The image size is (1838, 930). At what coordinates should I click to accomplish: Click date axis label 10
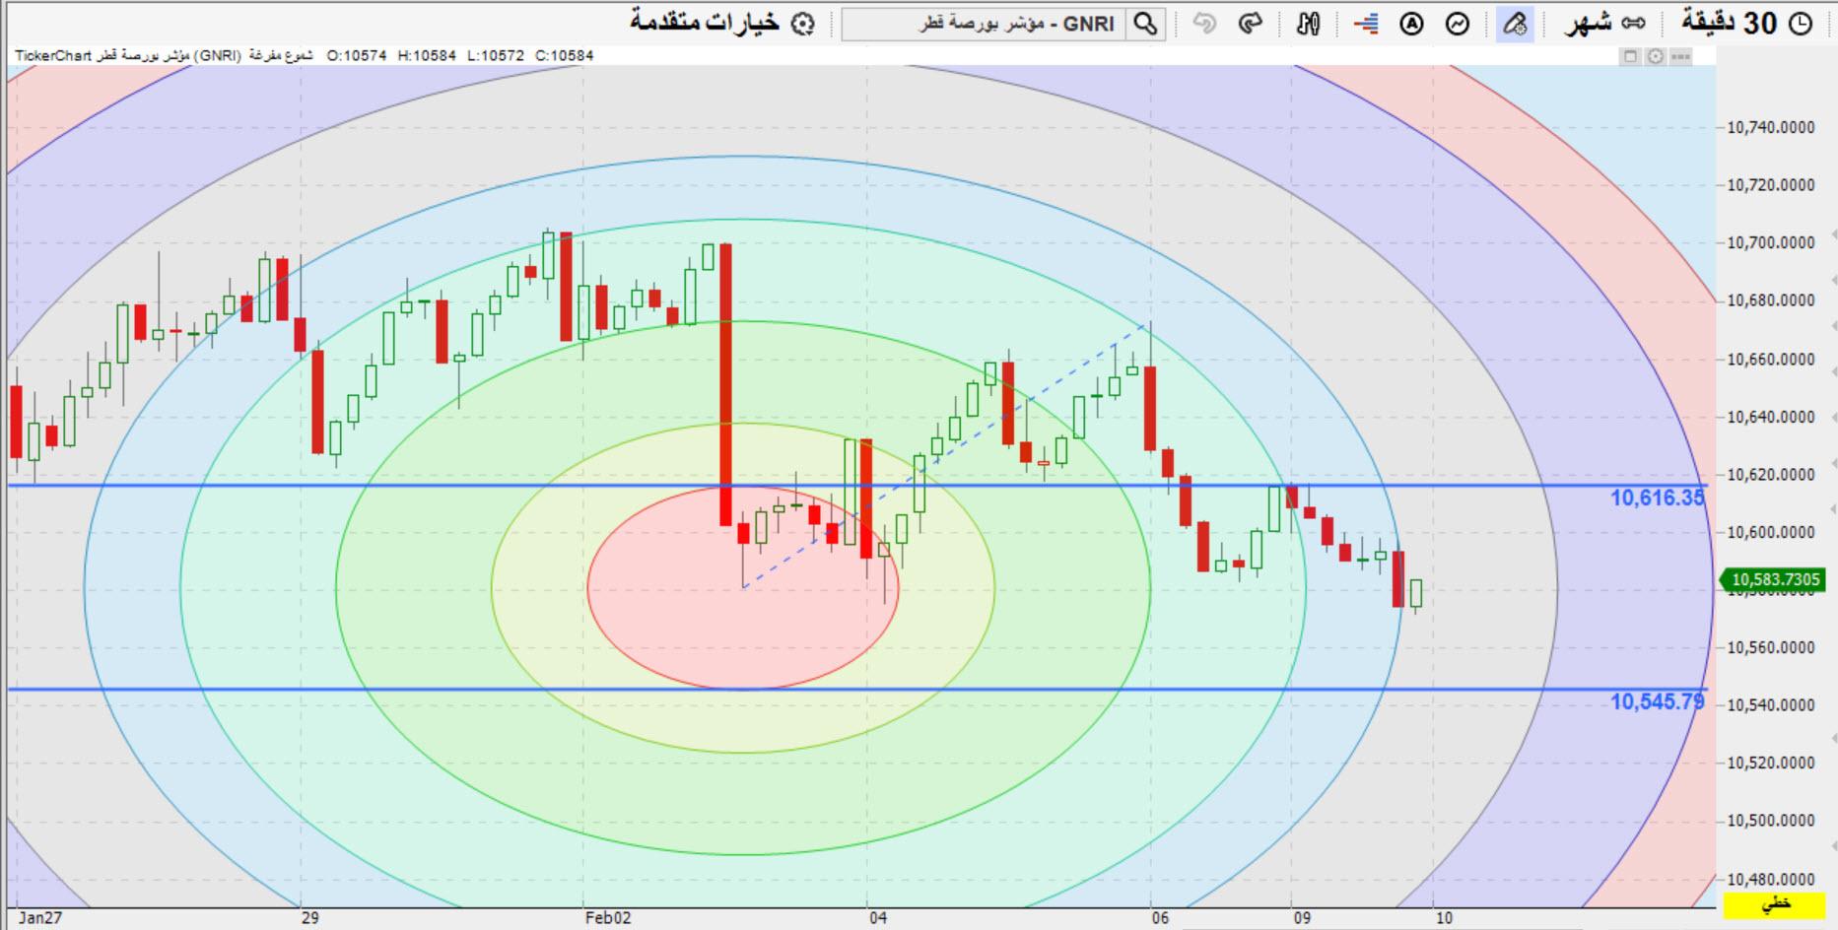coord(1444,918)
